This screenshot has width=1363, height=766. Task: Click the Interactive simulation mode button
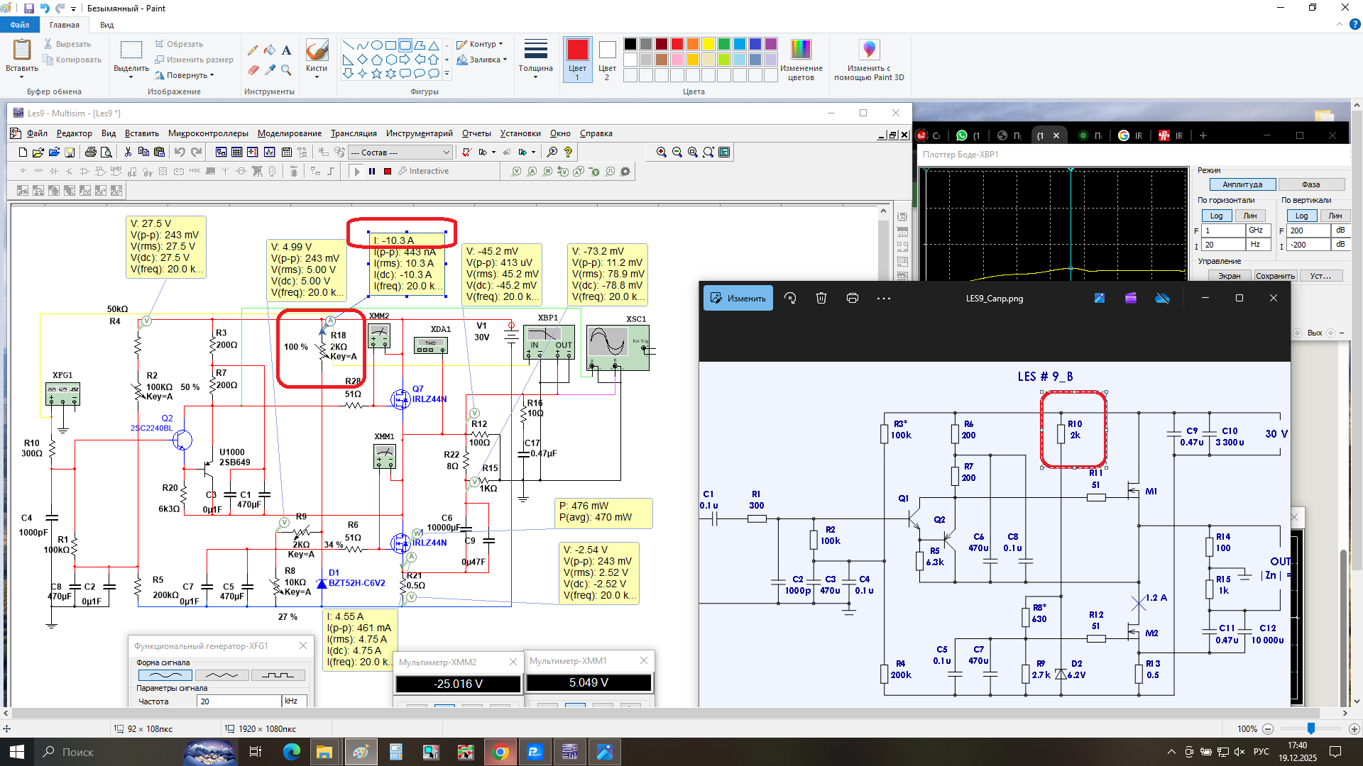(x=424, y=171)
